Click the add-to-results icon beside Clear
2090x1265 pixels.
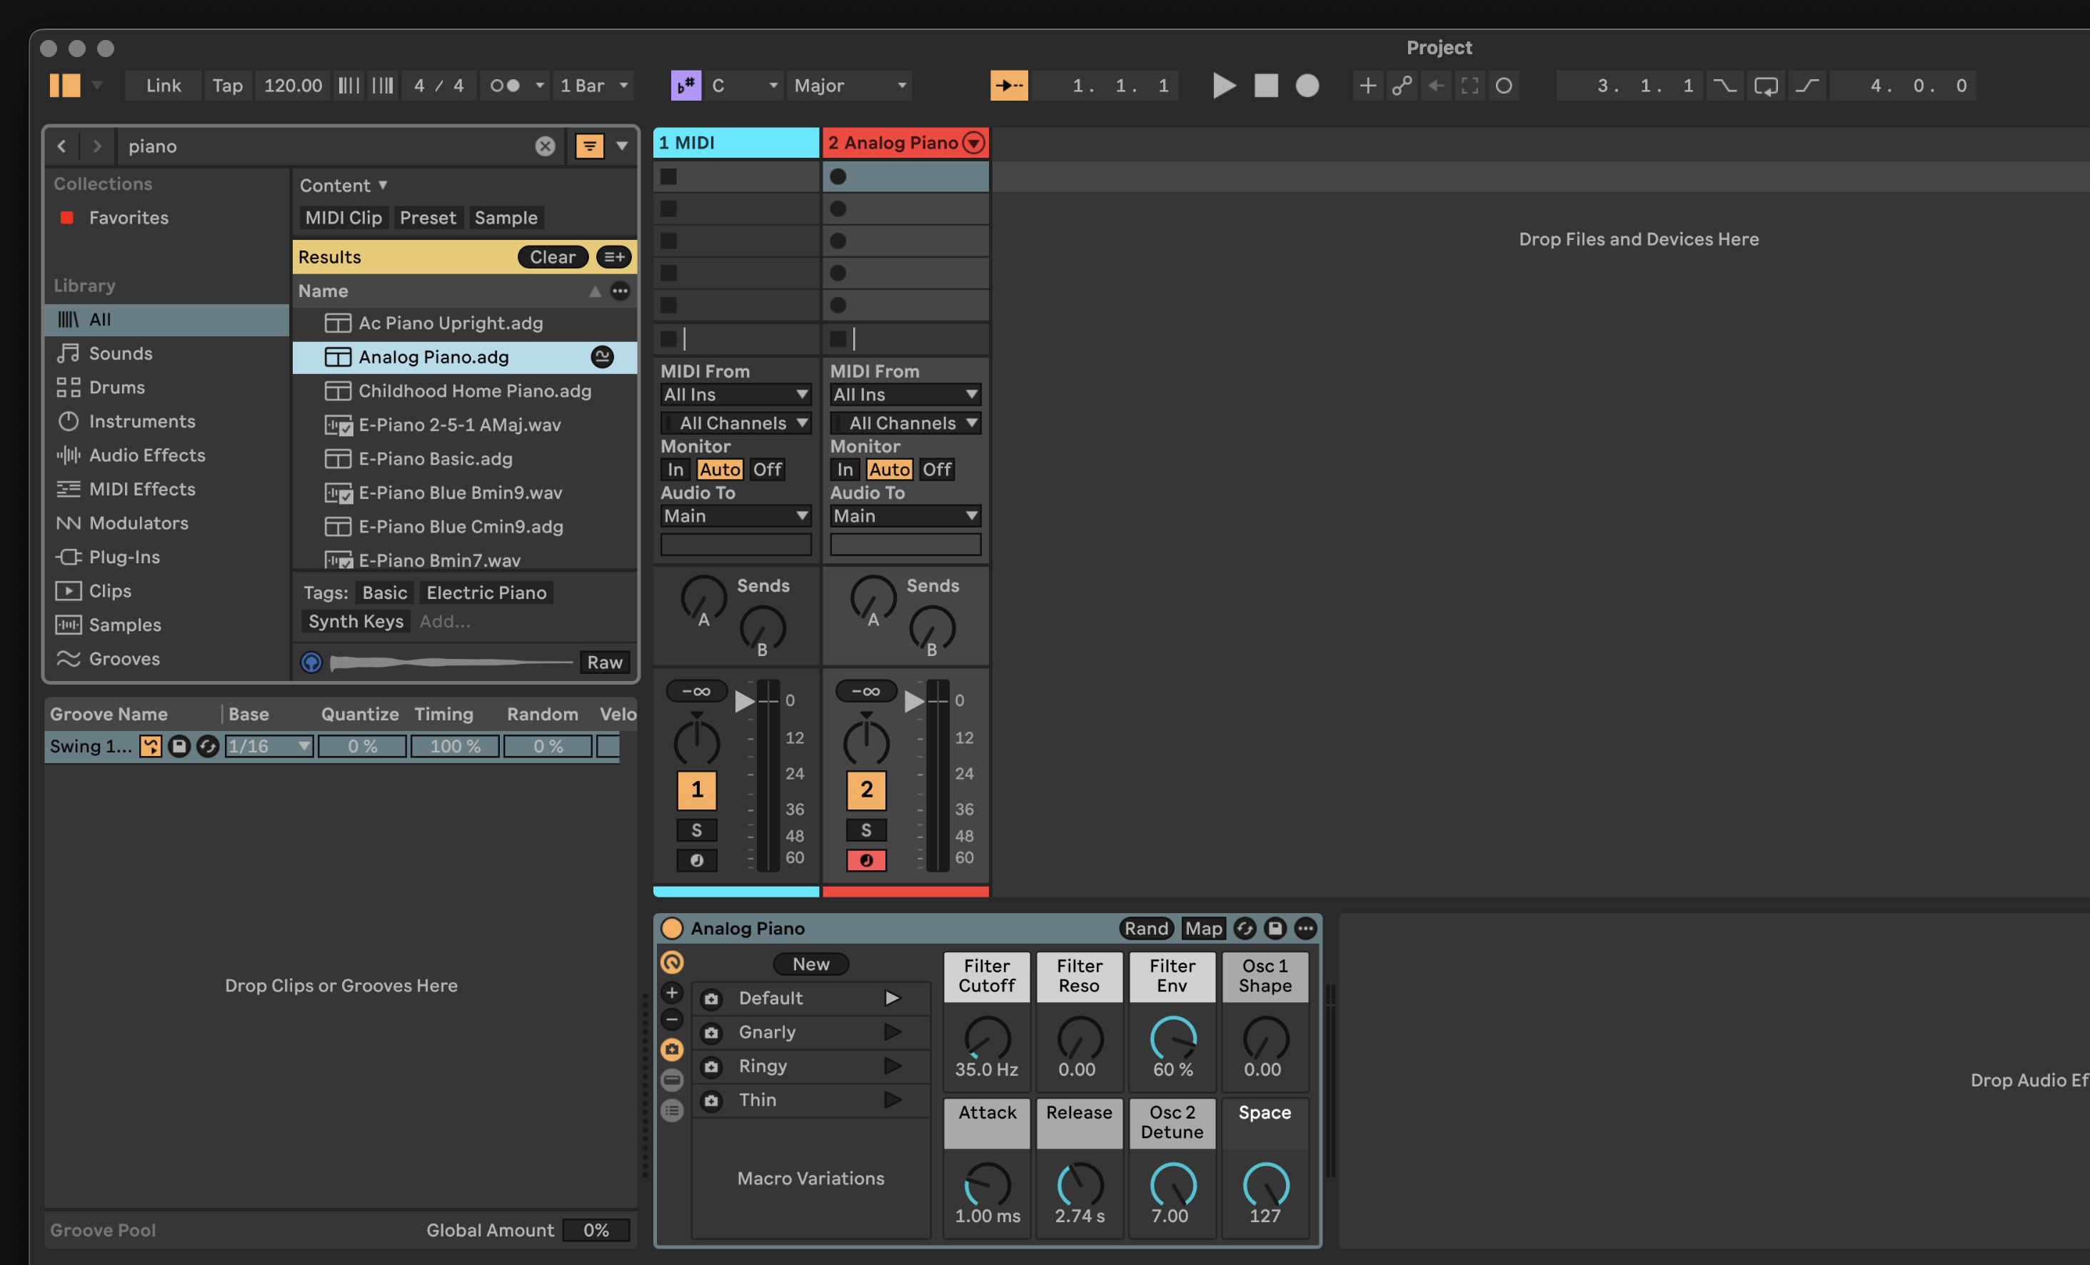(x=614, y=257)
